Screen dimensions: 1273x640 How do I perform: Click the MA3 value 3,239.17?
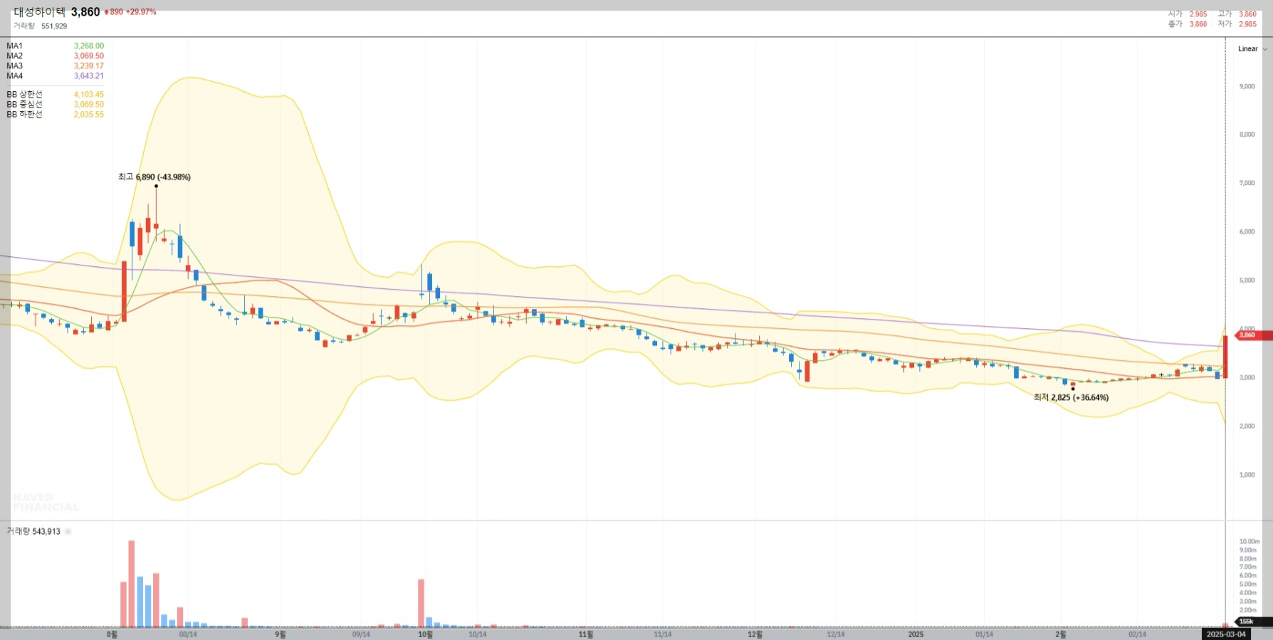(89, 66)
